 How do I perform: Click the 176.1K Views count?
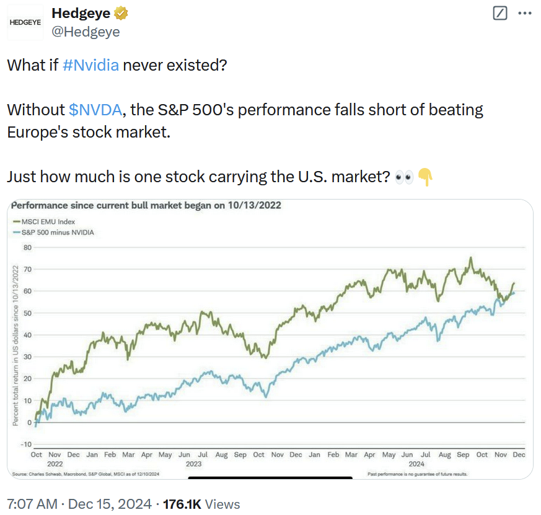coord(201,504)
